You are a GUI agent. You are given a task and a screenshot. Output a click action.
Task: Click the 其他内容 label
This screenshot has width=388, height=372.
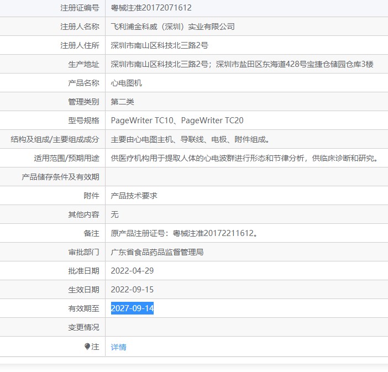[83, 214]
